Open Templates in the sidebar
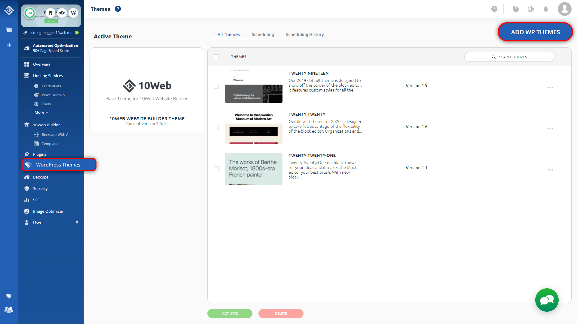The height and width of the screenshot is (324, 577). click(50, 144)
